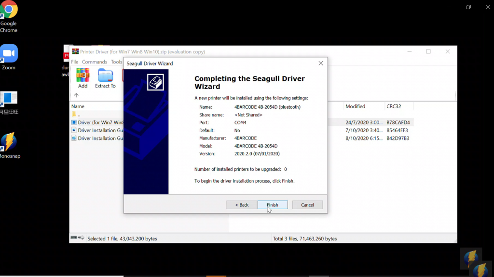Click the port value COM4
The width and height of the screenshot is (494, 277).
[240, 123]
